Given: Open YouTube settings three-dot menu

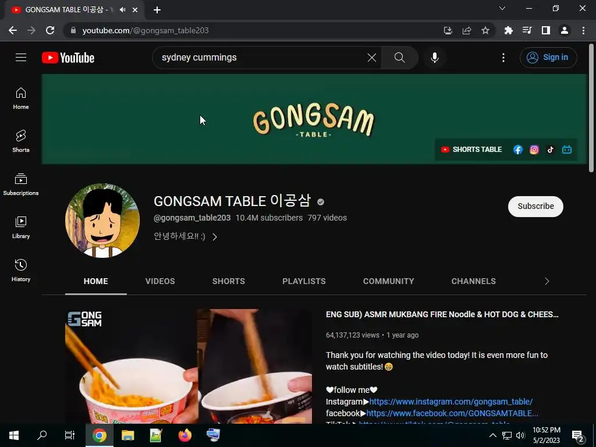Looking at the screenshot, I should [x=503, y=58].
